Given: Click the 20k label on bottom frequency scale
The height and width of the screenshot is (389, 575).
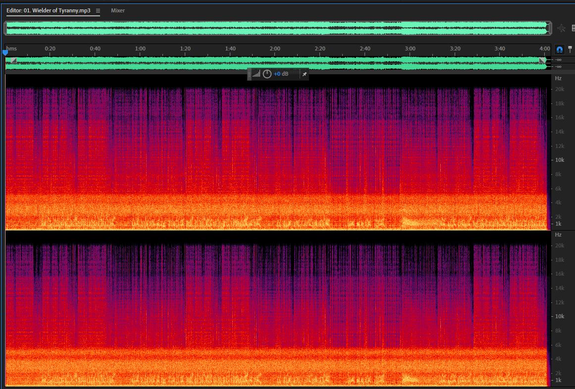Looking at the screenshot, I should pyautogui.click(x=559, y=245).
